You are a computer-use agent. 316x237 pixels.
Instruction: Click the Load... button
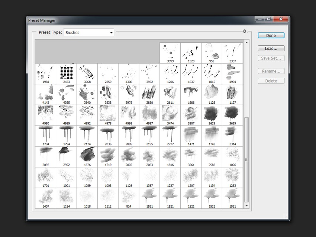pyautogui.click(x=271, y=49)
